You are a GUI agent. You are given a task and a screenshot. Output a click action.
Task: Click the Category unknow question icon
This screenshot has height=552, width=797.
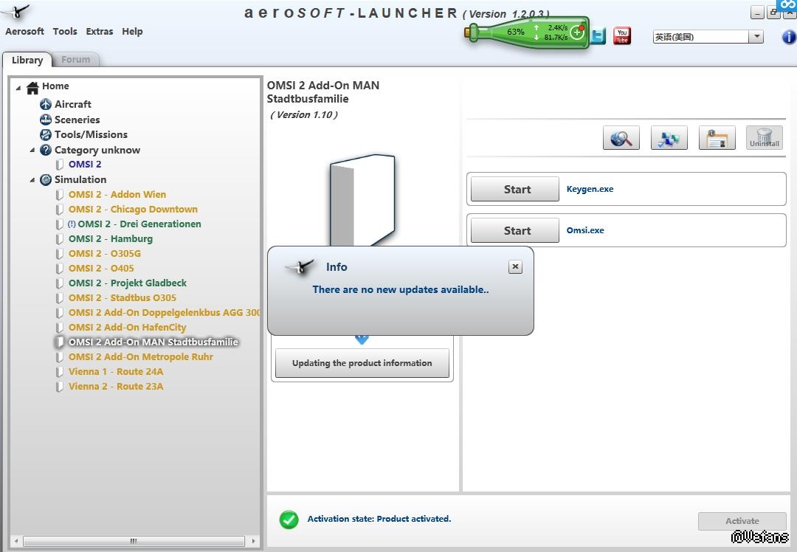click(x=46, y=150)
